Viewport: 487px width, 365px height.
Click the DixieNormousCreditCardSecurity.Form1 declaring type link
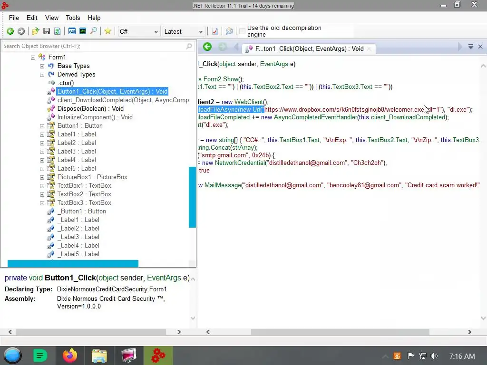112,289
